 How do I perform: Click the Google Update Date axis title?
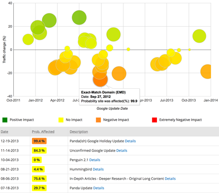(x=112, y=108)
